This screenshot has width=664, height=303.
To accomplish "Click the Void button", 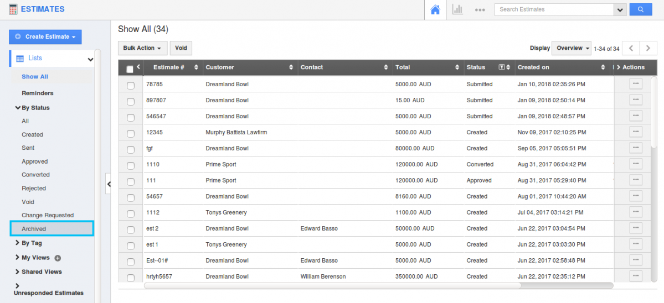I will [x=181, y=48].
